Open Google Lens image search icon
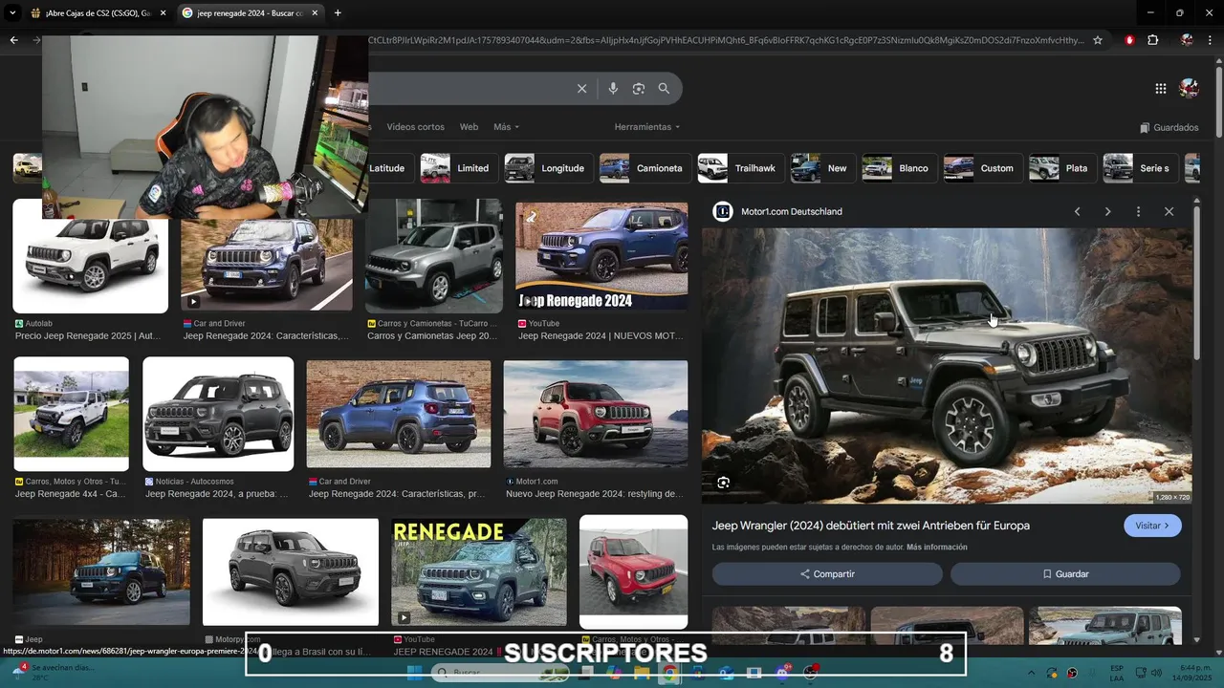Viewport: 1224px width, 688px height. pyautogui.click(x=639, y=89)
